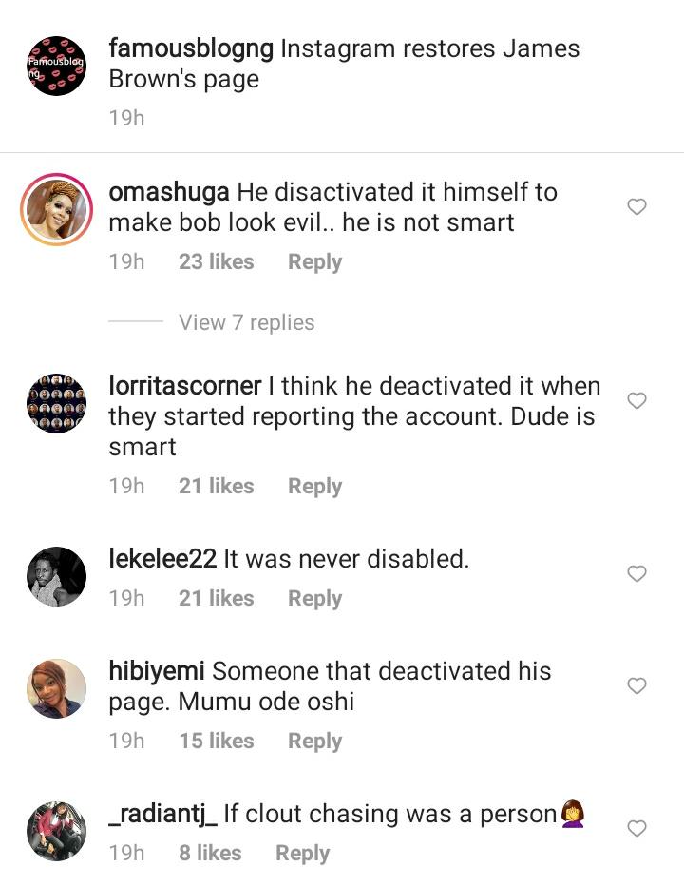
Task: View lorritascorner's profile picture
Action: tap(56, 403)
